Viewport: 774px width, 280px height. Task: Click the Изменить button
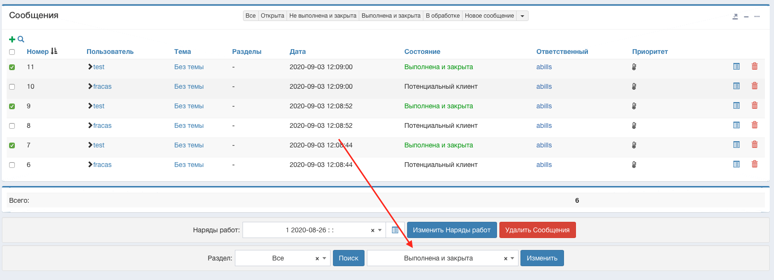point(542,258)
